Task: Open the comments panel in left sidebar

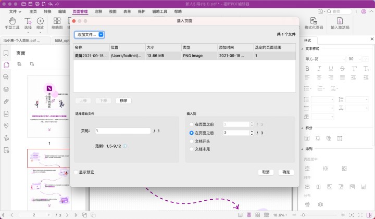Action: [x=6, y=77]
